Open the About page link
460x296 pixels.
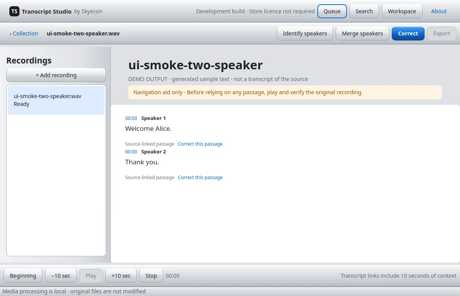(439, 11)
